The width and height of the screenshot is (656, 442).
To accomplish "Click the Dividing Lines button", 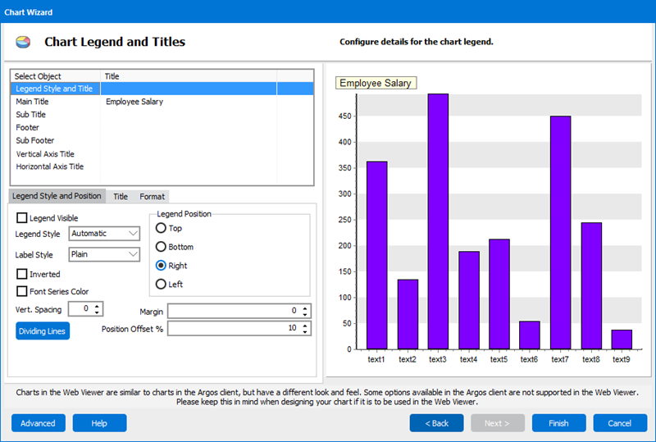I will point(43,330).
